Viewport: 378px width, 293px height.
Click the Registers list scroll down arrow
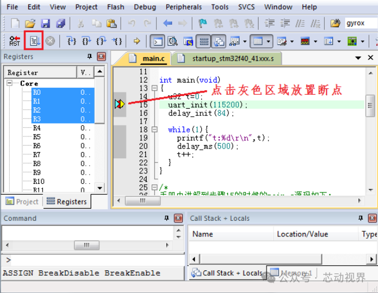point(100,187)
